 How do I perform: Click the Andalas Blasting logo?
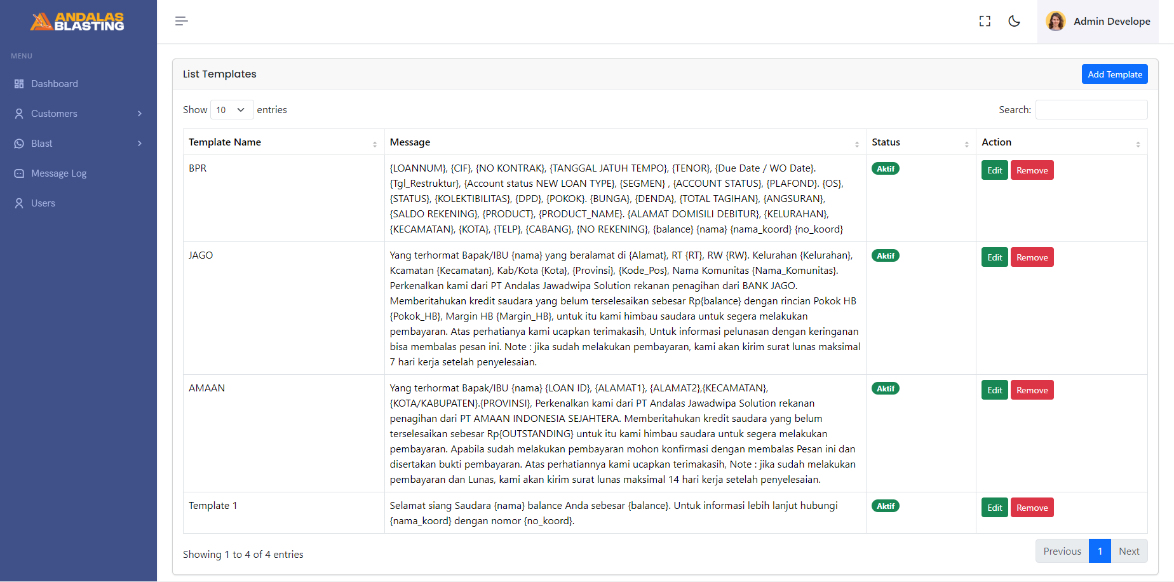[x=78, y=22]
